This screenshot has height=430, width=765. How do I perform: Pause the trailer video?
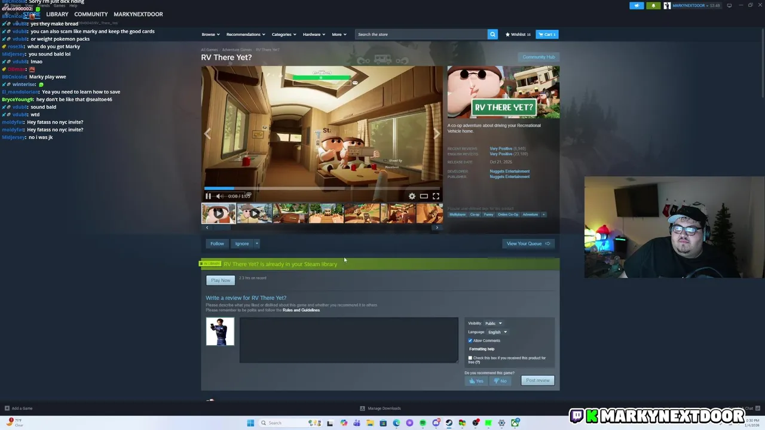coord(208,196)
